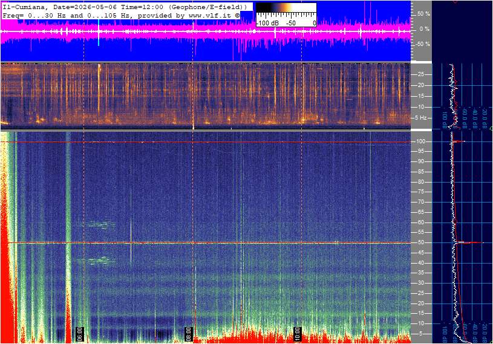The width and height of the screenshot is (493, 344).
Task: Click the 06:00 time marker label
Action: point(80,334)
